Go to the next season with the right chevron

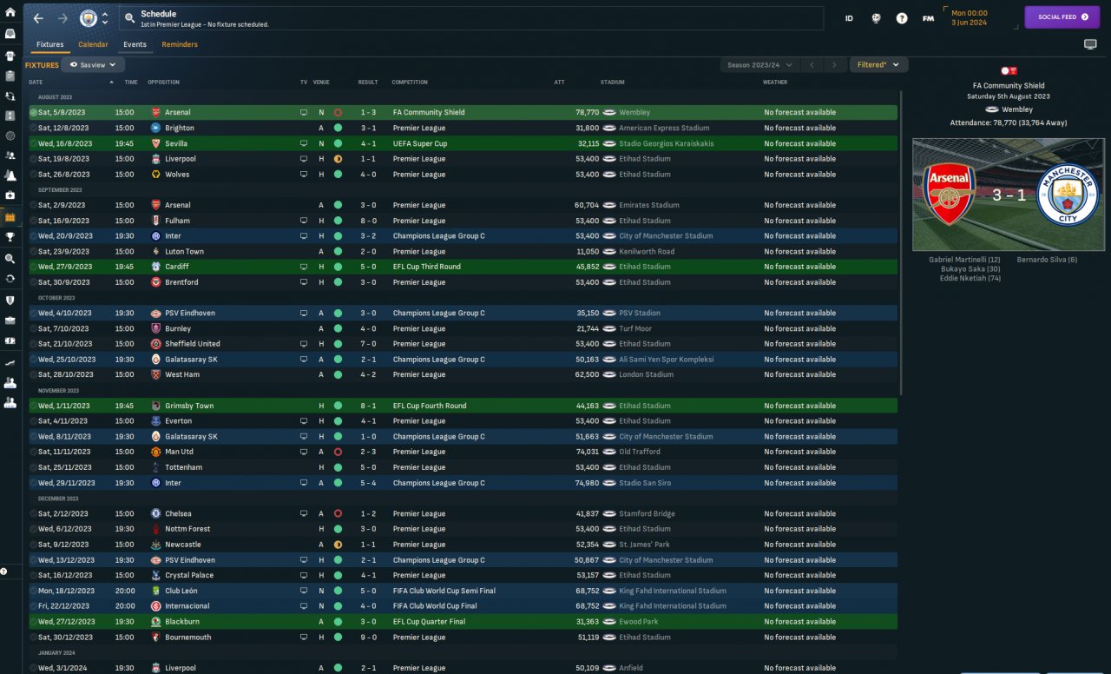pyautogui.click(x=834, y=65)
